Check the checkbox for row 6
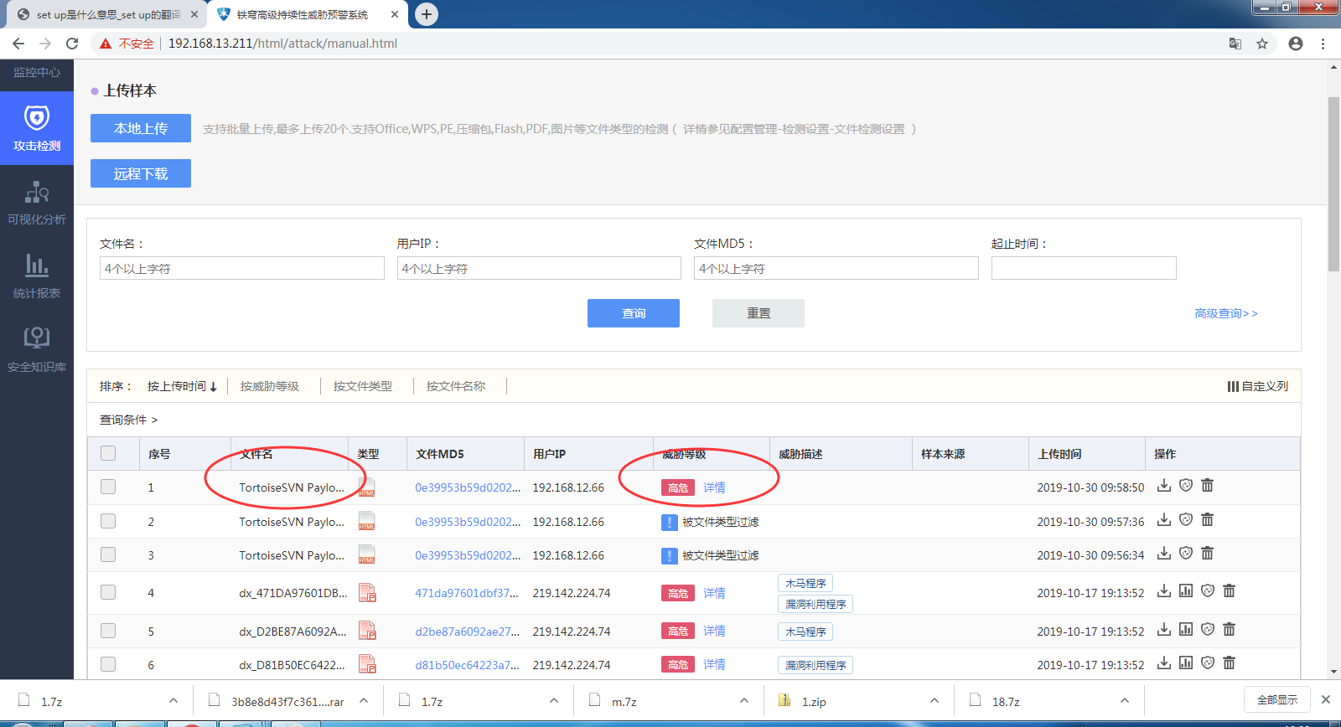 coord(108,664)
